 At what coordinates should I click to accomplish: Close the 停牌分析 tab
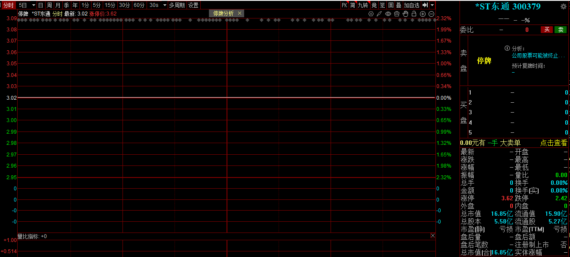(240, 13)
